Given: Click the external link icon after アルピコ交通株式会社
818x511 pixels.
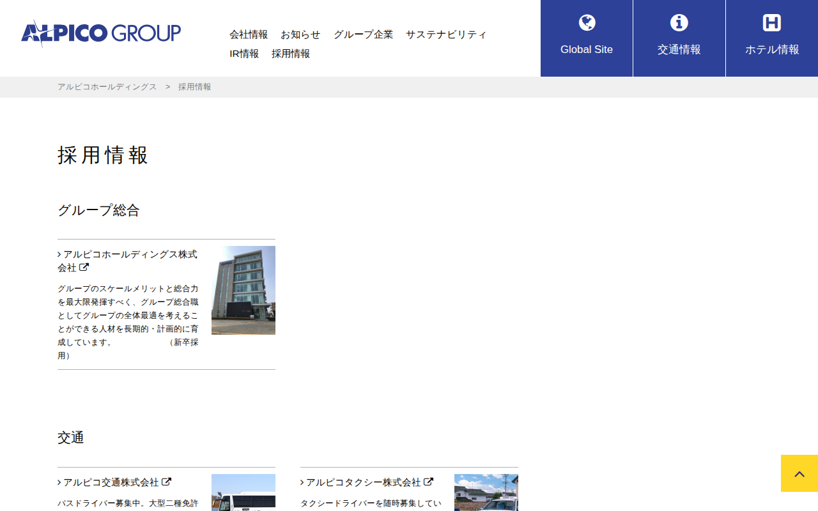Looking at the screenshot, I should pyautogui.click(x=167, y=482).
